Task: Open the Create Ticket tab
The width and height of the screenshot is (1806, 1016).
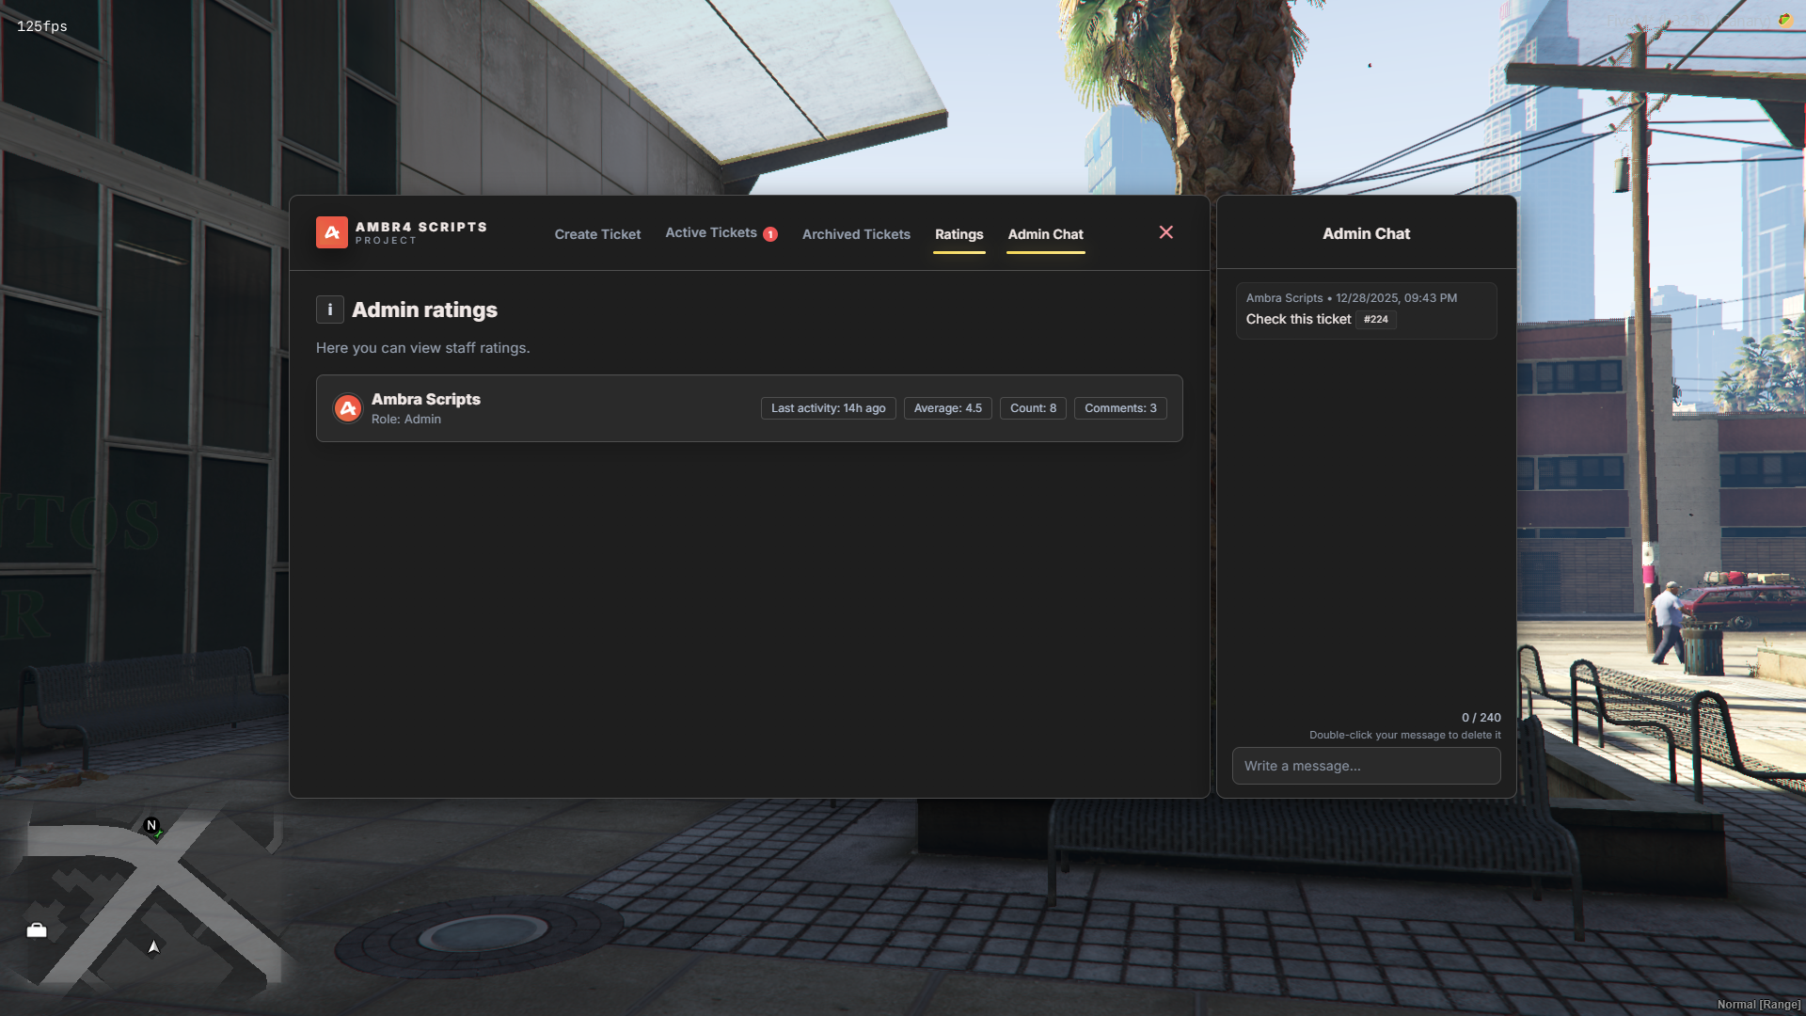Action: [597, 234]
